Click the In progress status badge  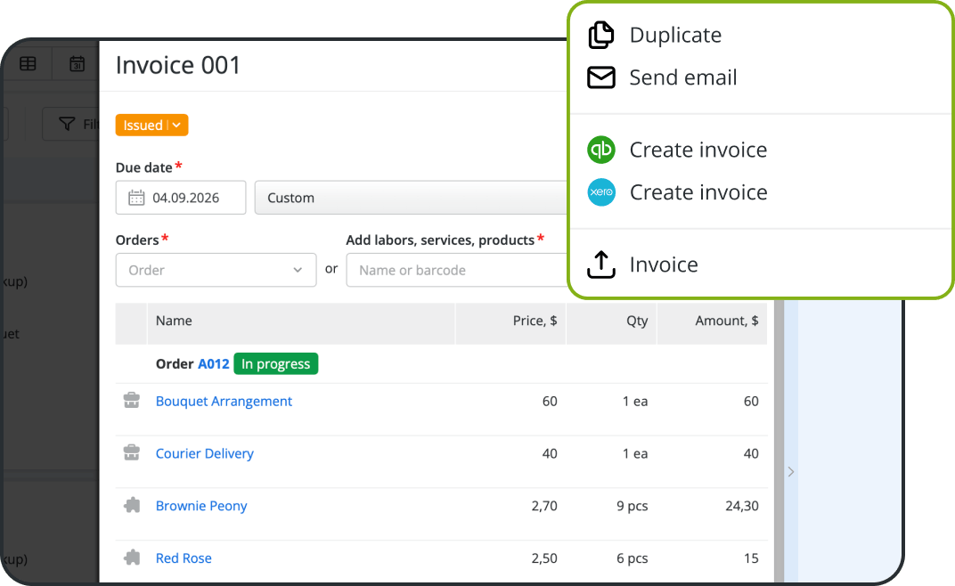tap(276, 363)
